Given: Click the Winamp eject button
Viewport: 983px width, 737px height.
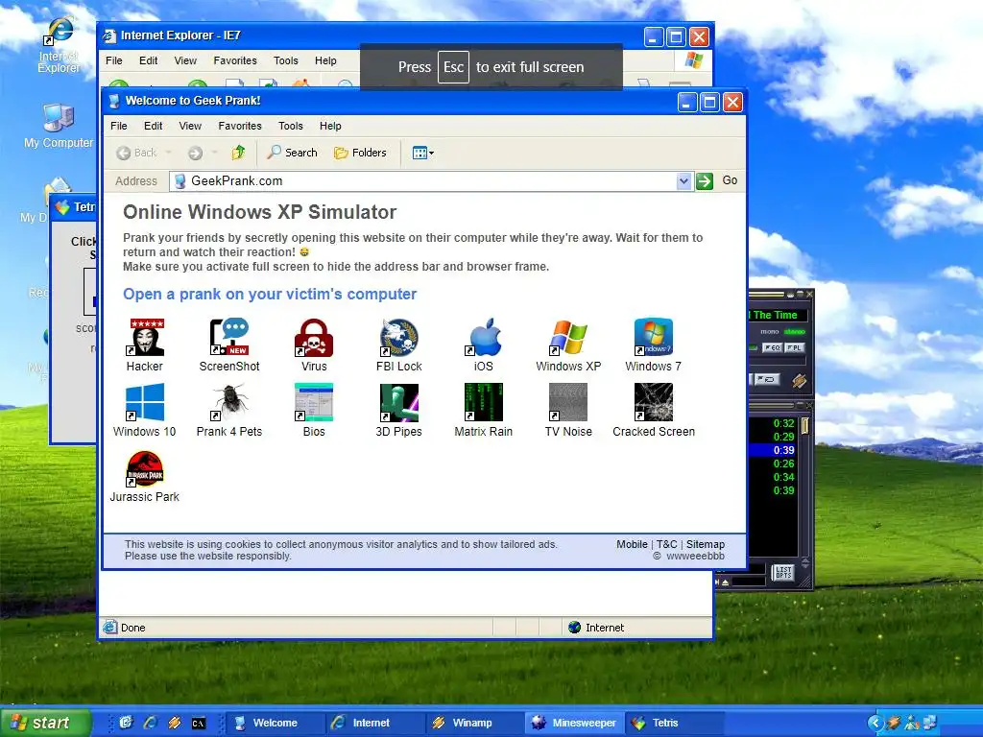Looking at the screenshot, I should click(726, 582).
